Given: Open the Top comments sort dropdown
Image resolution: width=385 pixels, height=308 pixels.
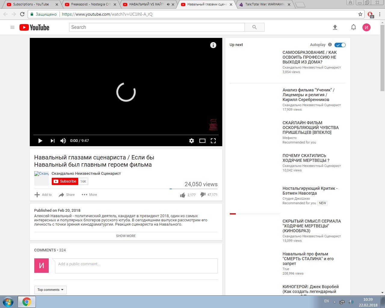Looking at the screenshot, I should pyautogui.click(x=50, y=290).
